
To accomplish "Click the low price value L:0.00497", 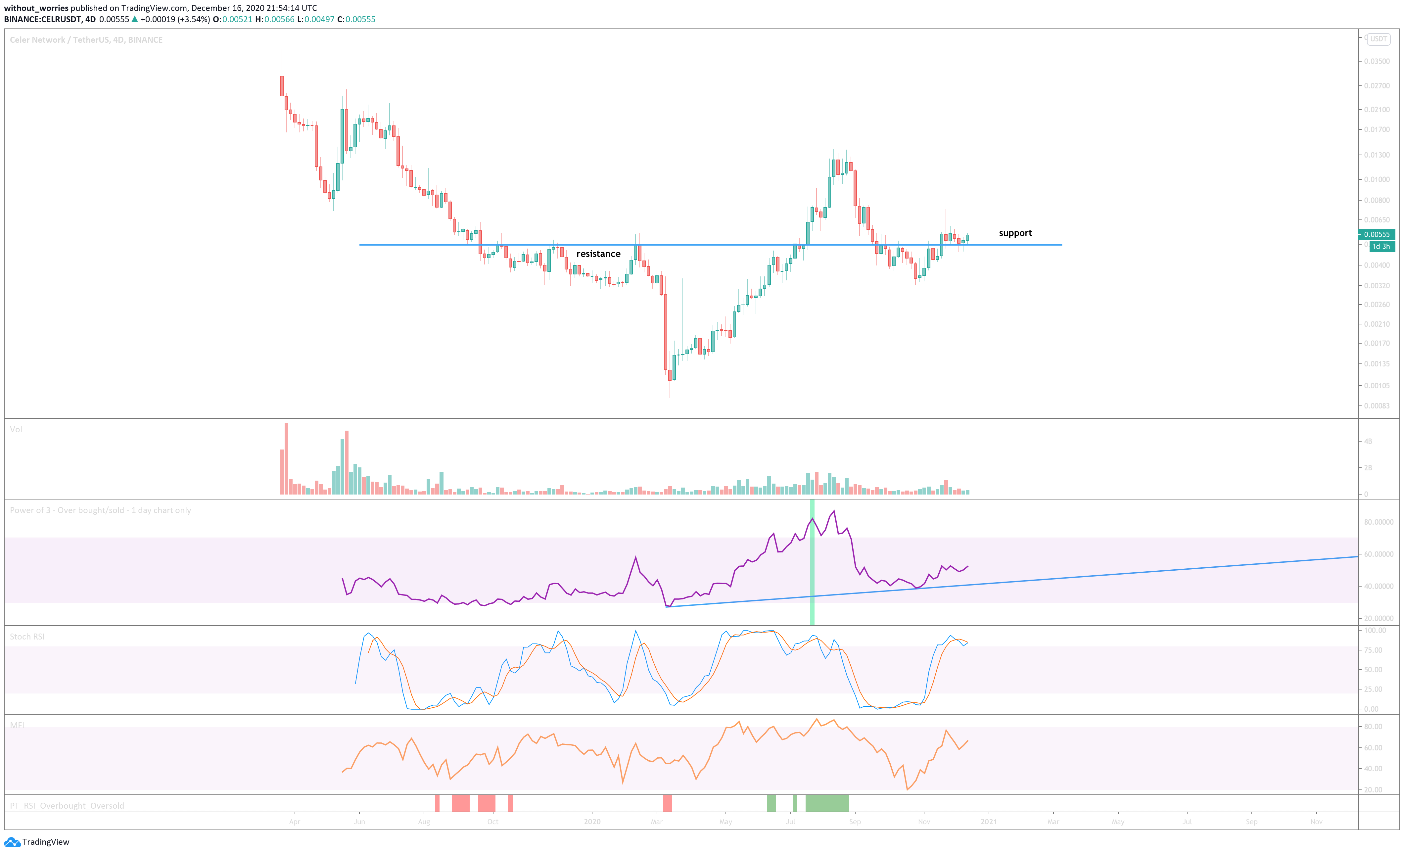I will coord(316,19).
